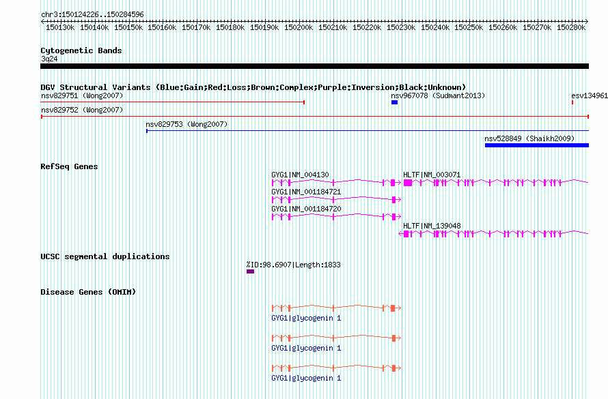
Task: Open variant label nsv829752 (Wong2007)
Action: pyautogui.click(x=82, y=110)
